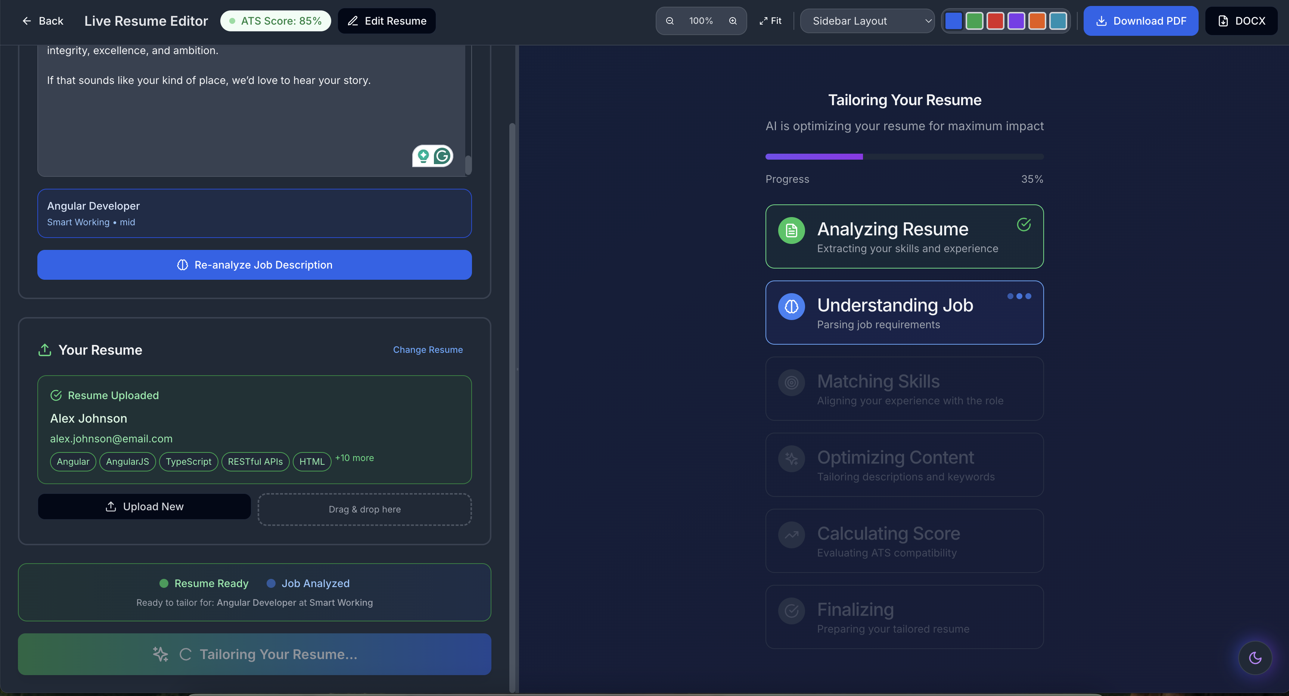Click the Understanding Job loading dots
This screenshot has width=1289, height=696.
(x=1019, y=297)
